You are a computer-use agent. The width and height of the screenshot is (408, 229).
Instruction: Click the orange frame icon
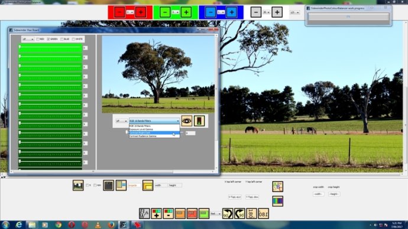click(x=180, y=214)
